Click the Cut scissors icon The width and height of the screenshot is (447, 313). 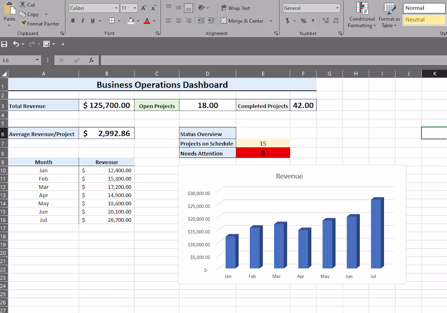coord(22,4)
